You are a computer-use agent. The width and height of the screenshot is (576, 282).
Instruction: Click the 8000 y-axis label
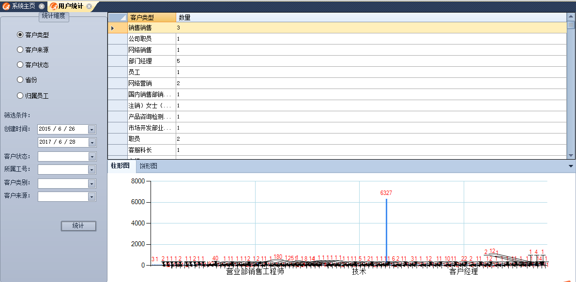[138, 181]
